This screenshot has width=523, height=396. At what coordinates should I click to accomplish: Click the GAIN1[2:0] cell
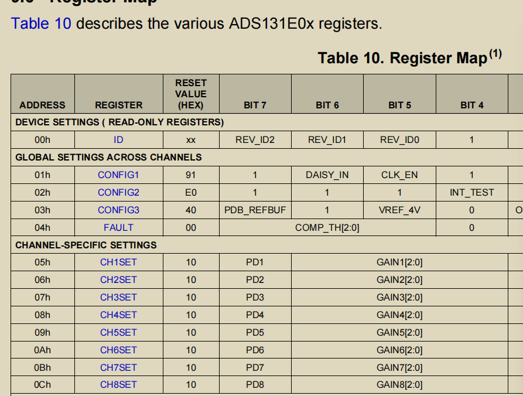click(399, 262)
